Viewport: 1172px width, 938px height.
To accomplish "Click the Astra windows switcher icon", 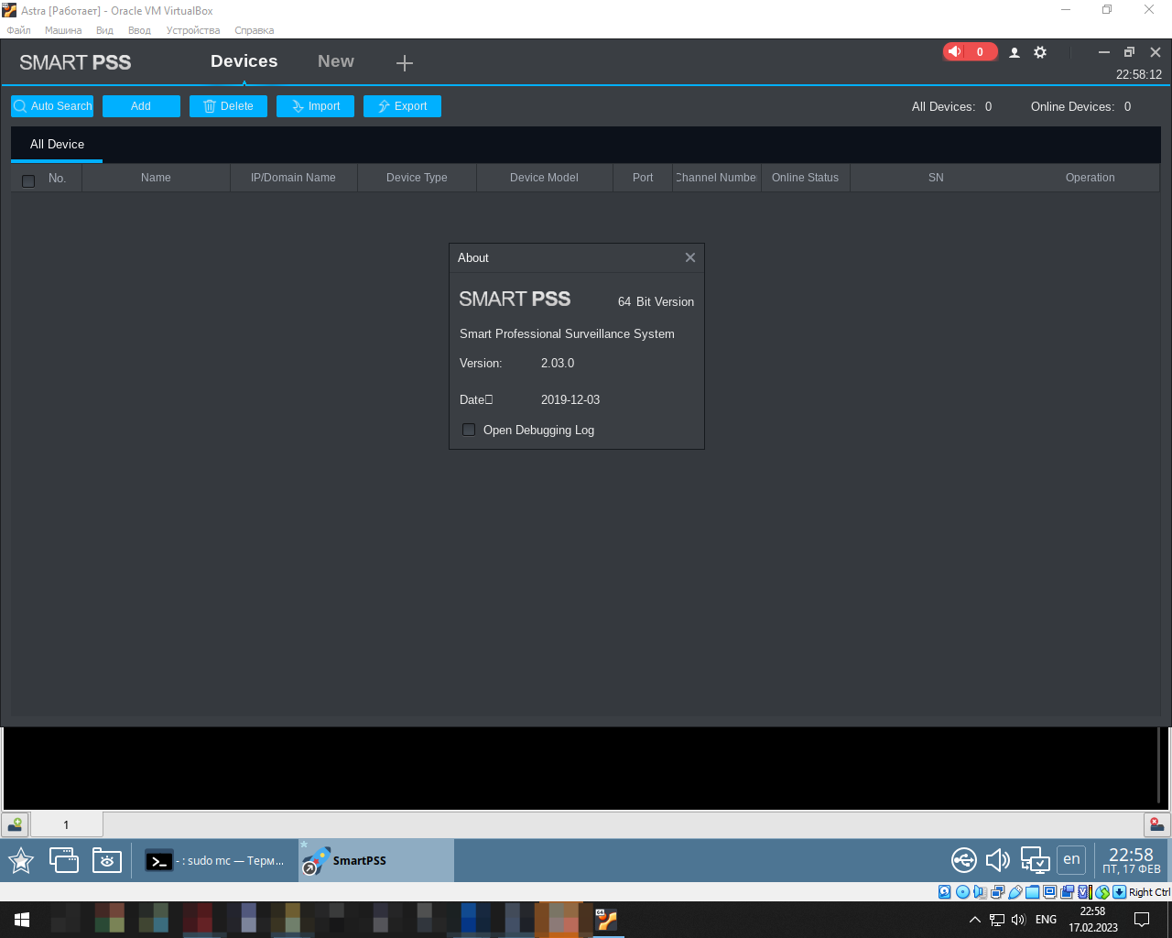I will (x=64, y=860).
